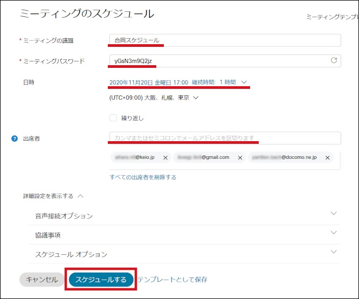Click the meeting password input field
The image size is (359, 299).
tap(218, 61)
